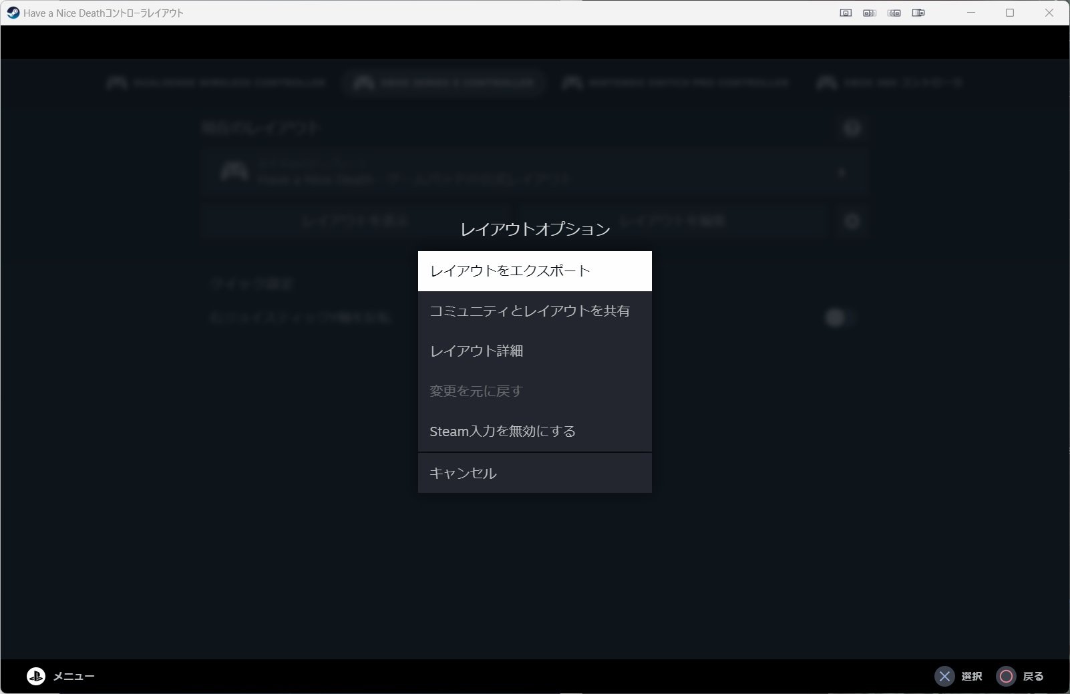Select Steam入力を無効にする option
Viewport: 1070px width, 694px height.
click(x=534, y=431)
